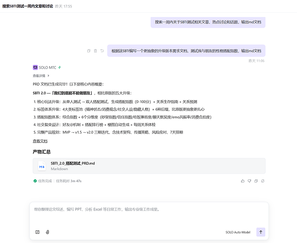The height and width of the screenshot is (243, 297).
Task: Delete the second user message
Action: [95, 51]
